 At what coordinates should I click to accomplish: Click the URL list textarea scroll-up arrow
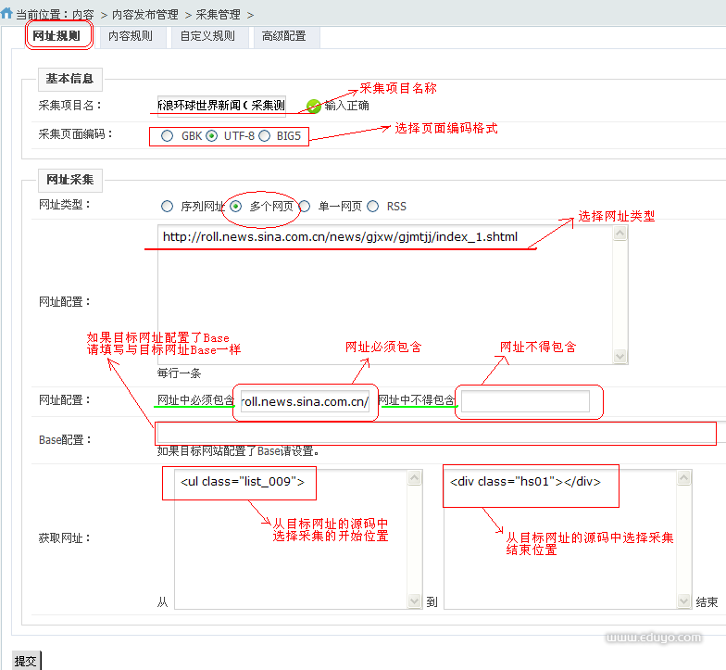click(620, 234)
